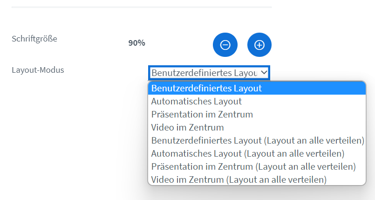Select Automatisches Layout (Layout an alle verteilen)
The width and height of the screenshot is (375, 200).
pos(257,153)
